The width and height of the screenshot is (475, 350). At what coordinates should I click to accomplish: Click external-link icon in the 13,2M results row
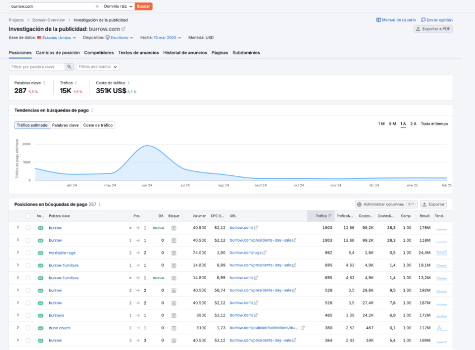tap(256, 277)
